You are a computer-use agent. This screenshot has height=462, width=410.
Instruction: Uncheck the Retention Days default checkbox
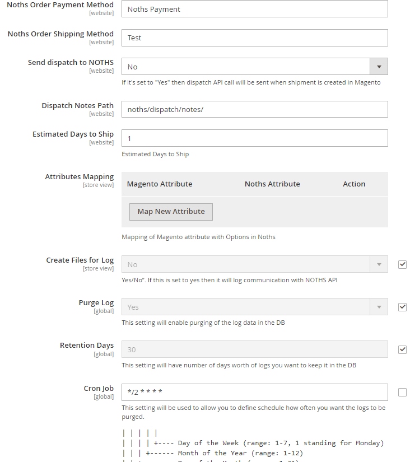tap(402, 349)
